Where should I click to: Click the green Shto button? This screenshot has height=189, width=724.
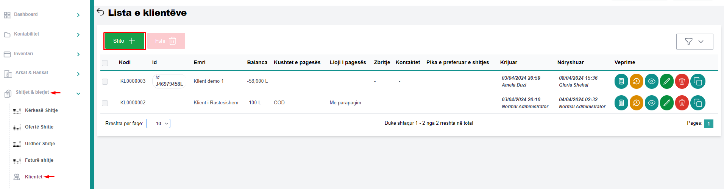point(124,41)
